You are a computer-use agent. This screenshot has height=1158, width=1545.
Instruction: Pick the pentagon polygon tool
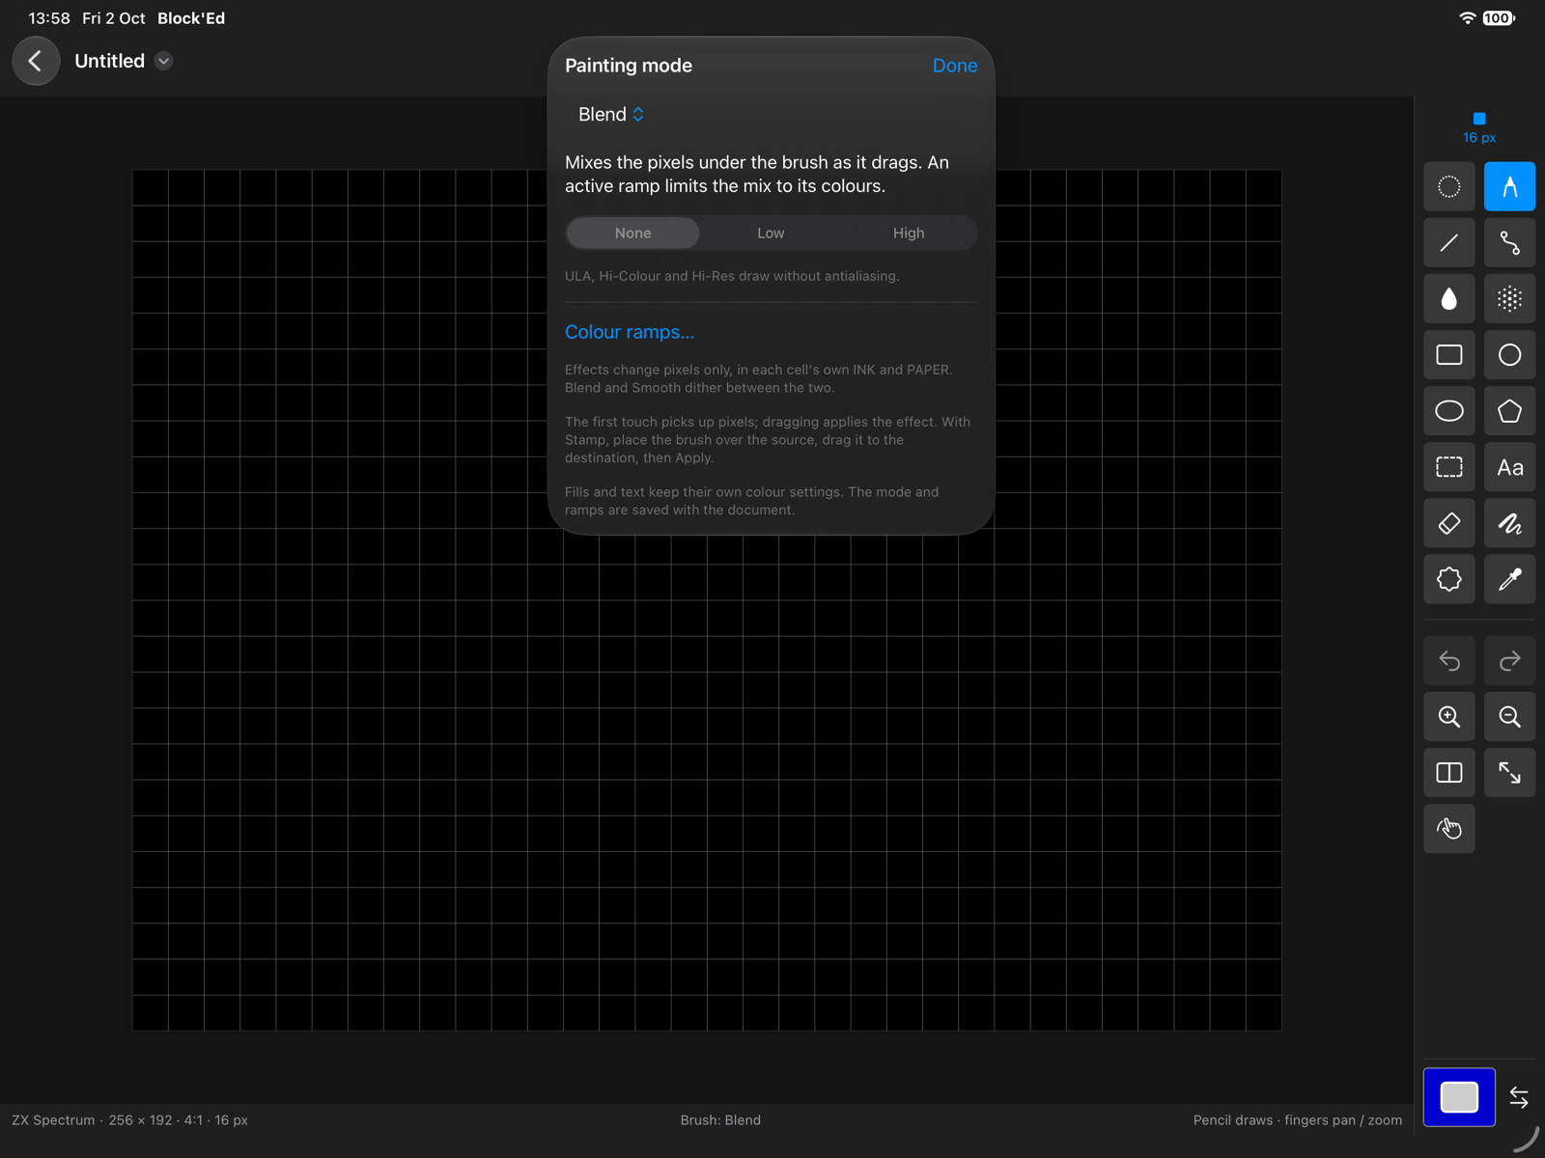coord(1509,411)
